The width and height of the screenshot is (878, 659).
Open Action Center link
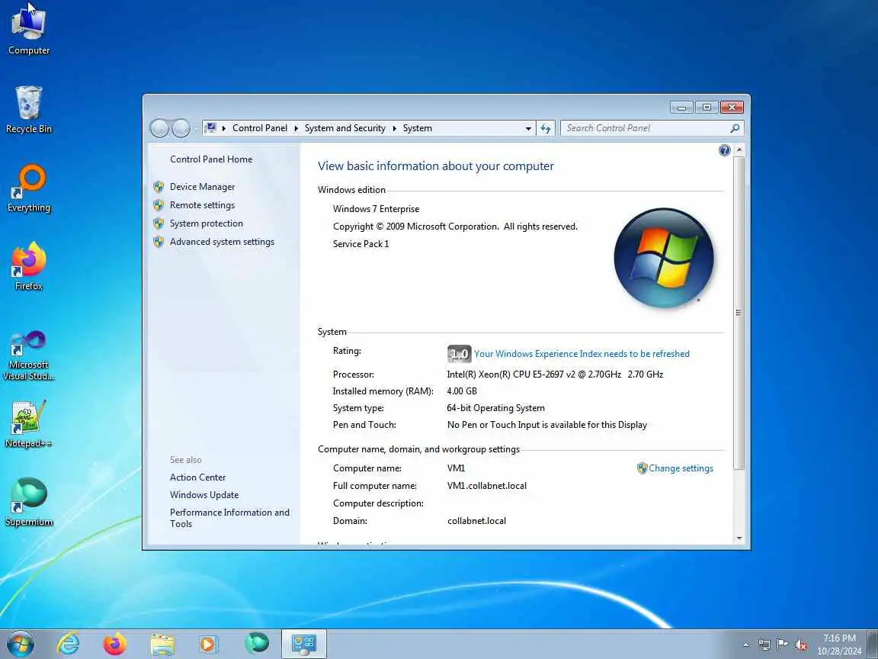[197, 477]
